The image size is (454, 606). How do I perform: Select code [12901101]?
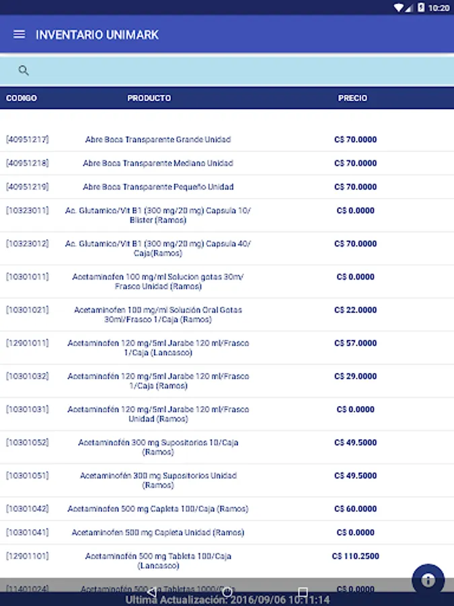pos(28,556)
